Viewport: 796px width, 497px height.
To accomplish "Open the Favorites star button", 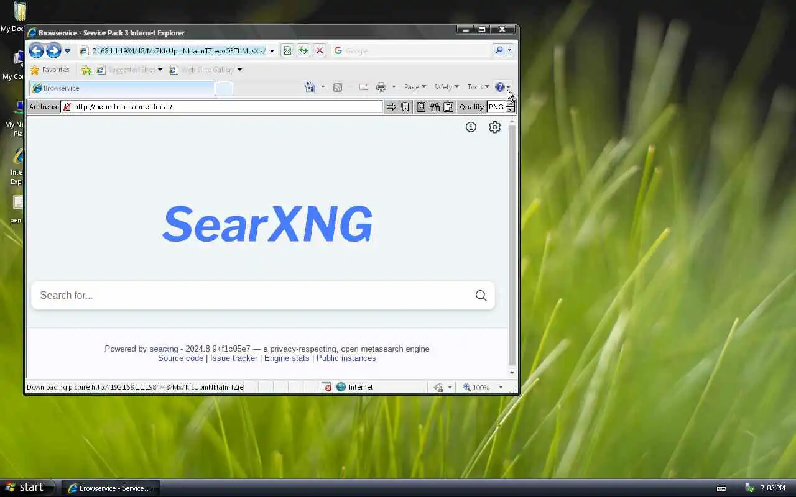I will click(50, 70).
